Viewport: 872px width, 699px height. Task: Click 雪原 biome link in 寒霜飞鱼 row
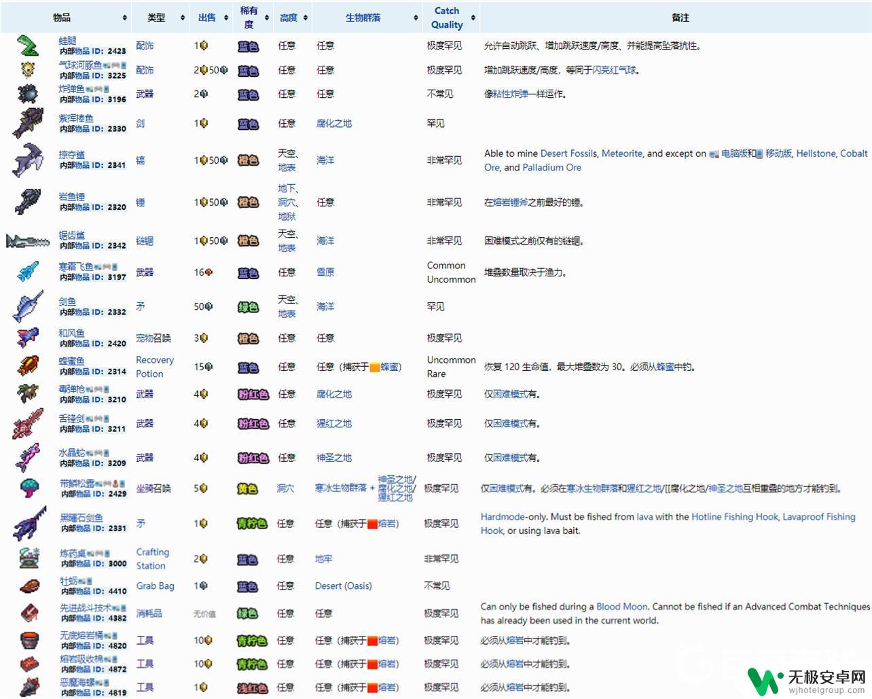coord(325,272)
